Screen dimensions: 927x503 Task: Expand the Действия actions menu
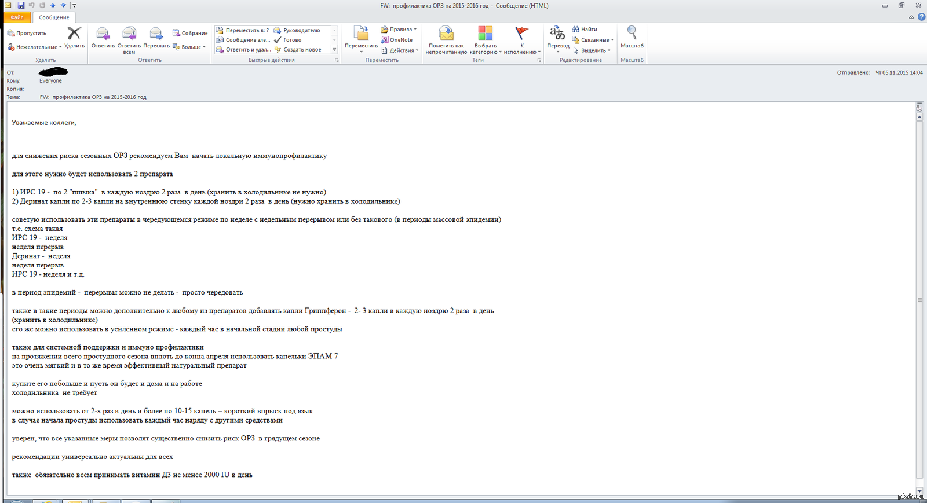click(x=400, y=50)
